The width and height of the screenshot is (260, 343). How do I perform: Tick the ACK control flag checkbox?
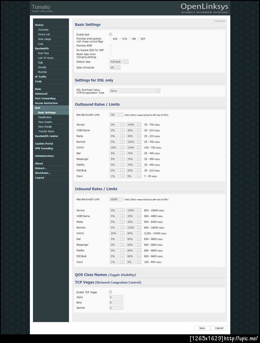click(110, 39)
